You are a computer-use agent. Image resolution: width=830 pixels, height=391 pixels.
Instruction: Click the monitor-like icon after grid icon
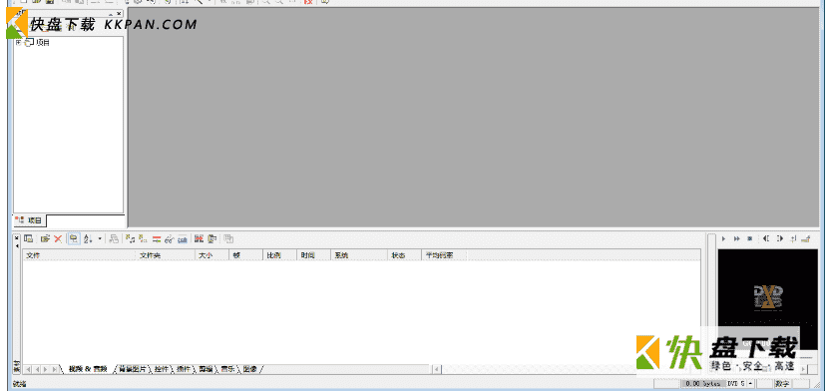click(211, 239)
